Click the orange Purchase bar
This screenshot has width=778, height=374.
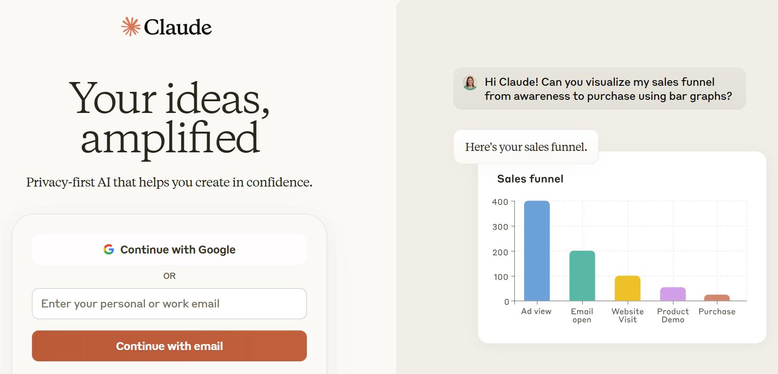point(717,298)
